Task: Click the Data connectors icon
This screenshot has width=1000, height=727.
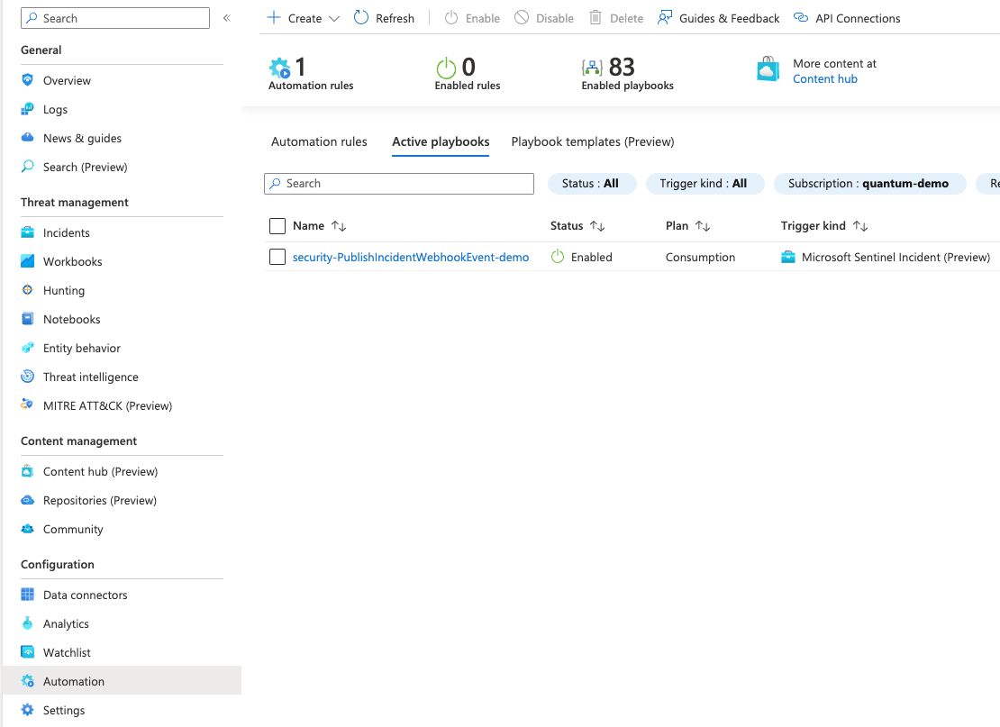Action: (x=28, y=595)
